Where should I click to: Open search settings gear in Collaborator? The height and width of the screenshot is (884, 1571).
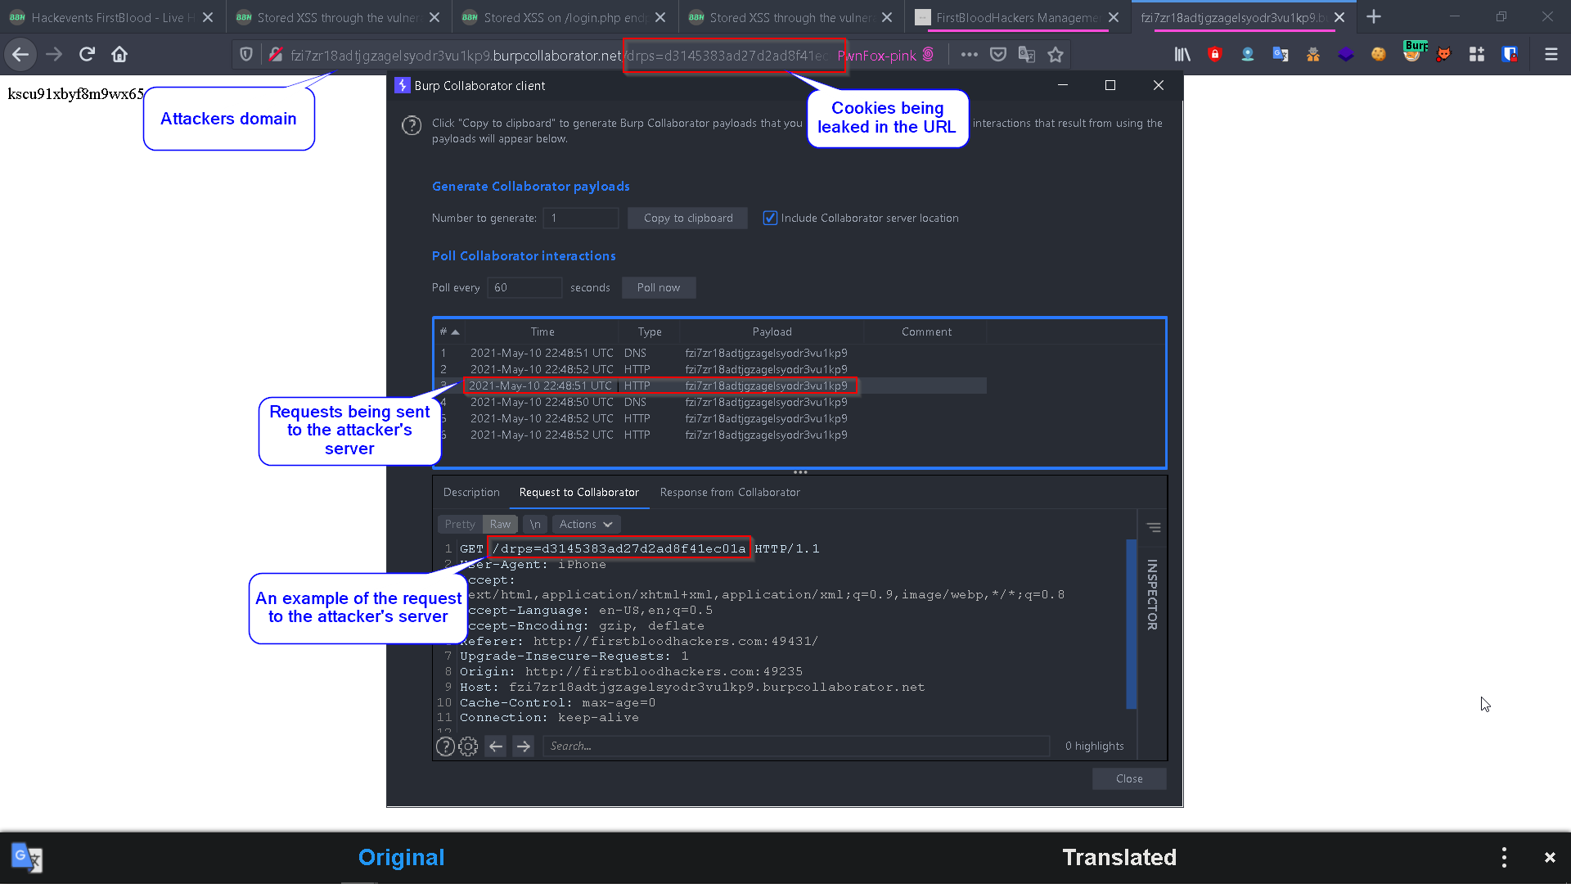click(x=468, y=746)
